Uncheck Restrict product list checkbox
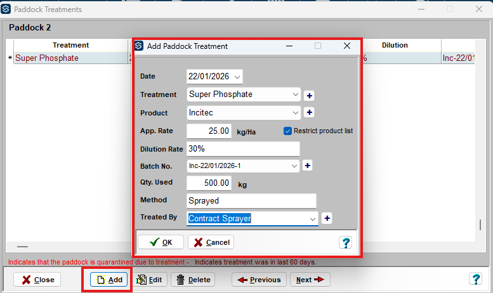493x293 pixels. pyautogui.click(x=288, y=131)
